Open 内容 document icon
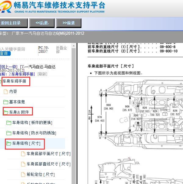This screenshot has height=184, width=183. coord(5,91)
